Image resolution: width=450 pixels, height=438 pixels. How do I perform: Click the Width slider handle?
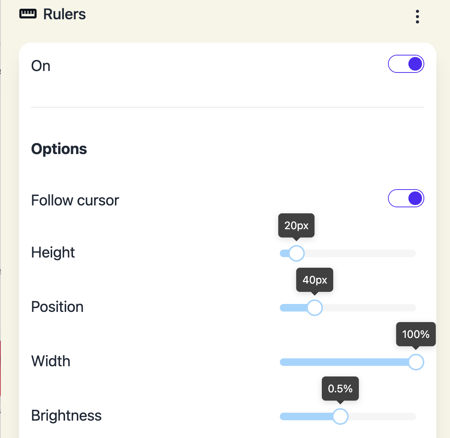point(416,362)
